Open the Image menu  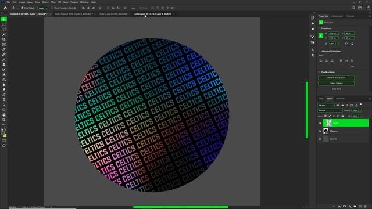(x=22, y=2)
